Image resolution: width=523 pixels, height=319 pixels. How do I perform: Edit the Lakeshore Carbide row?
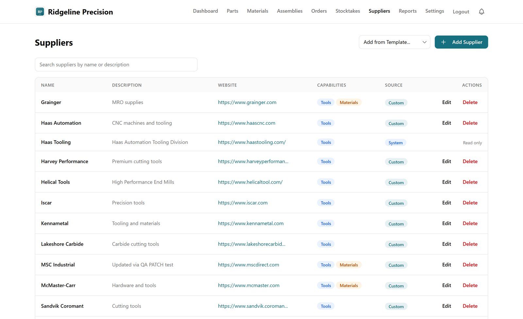(x=447, y=244)
